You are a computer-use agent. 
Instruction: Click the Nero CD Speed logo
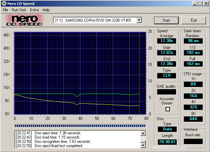pos(23,20)
